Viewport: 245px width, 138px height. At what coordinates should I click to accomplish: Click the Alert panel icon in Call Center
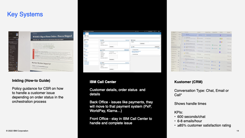(x=132, y=47)
